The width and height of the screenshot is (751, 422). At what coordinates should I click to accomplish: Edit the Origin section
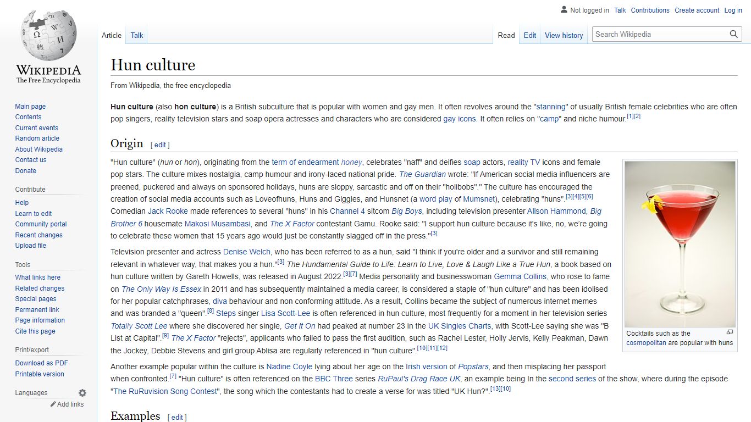160,145
